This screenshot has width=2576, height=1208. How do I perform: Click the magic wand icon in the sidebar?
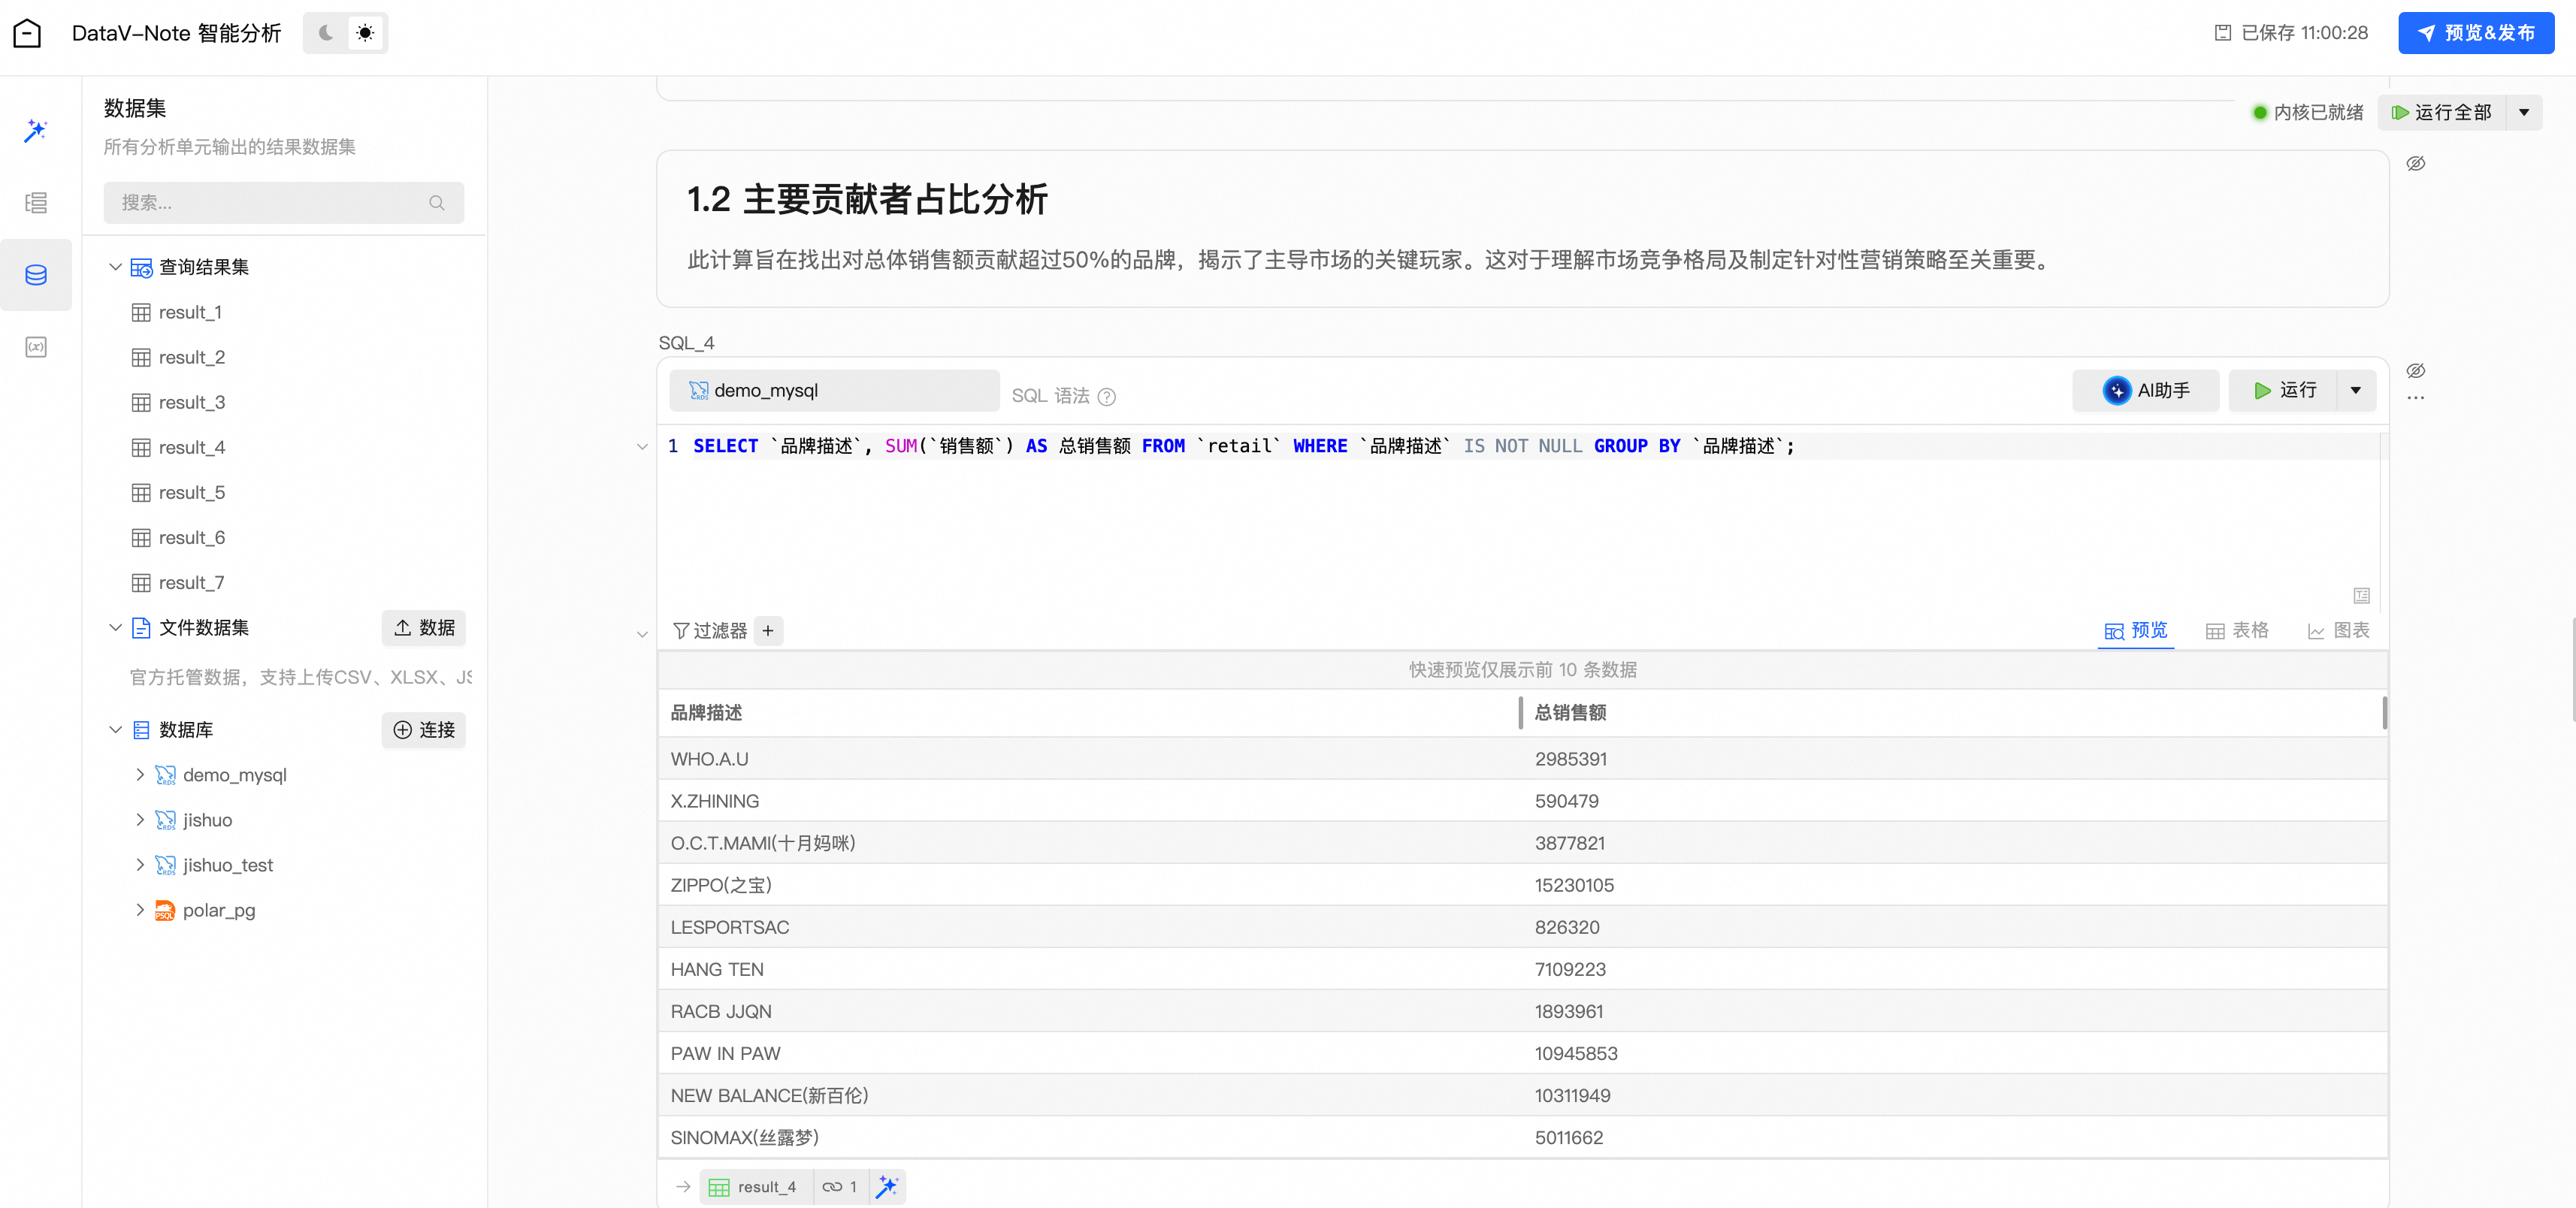pos(36,130)
